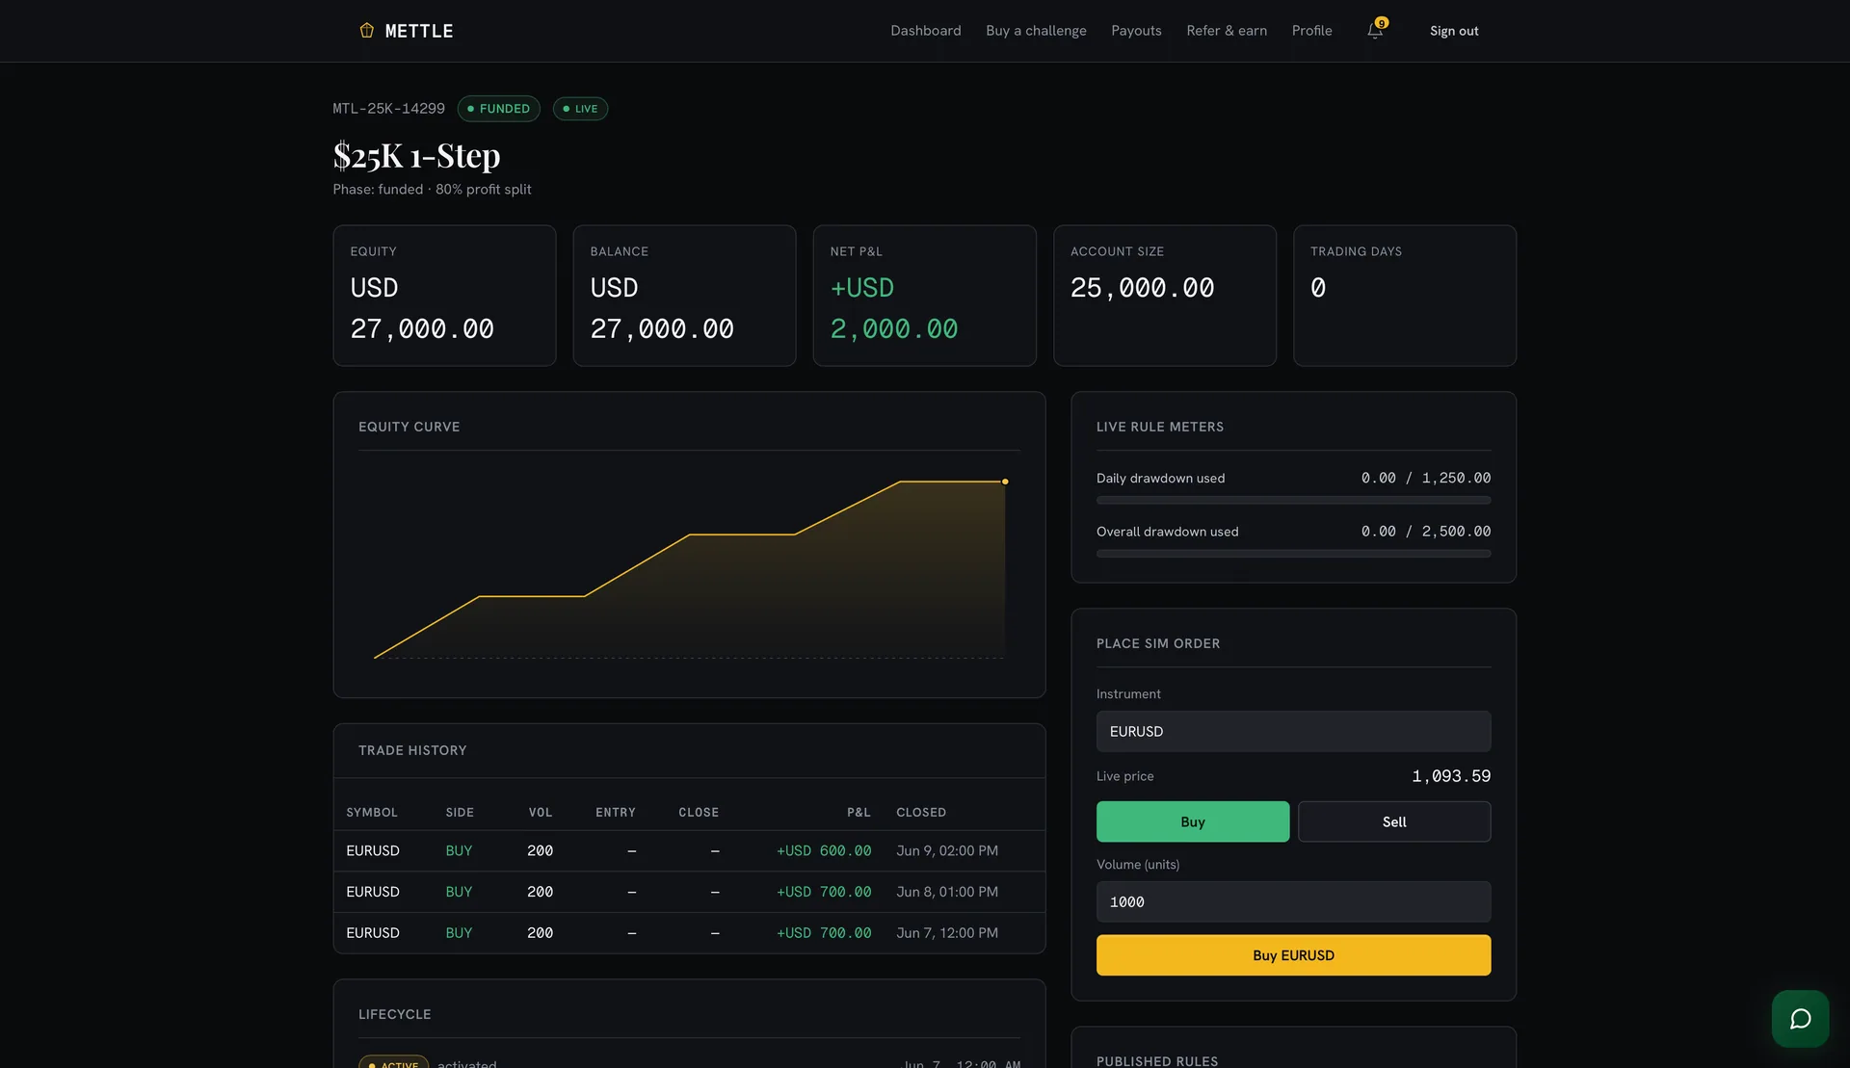Click the SYMBOL column header
This screenshot has height=1068, width=1850.
(372, 813)
